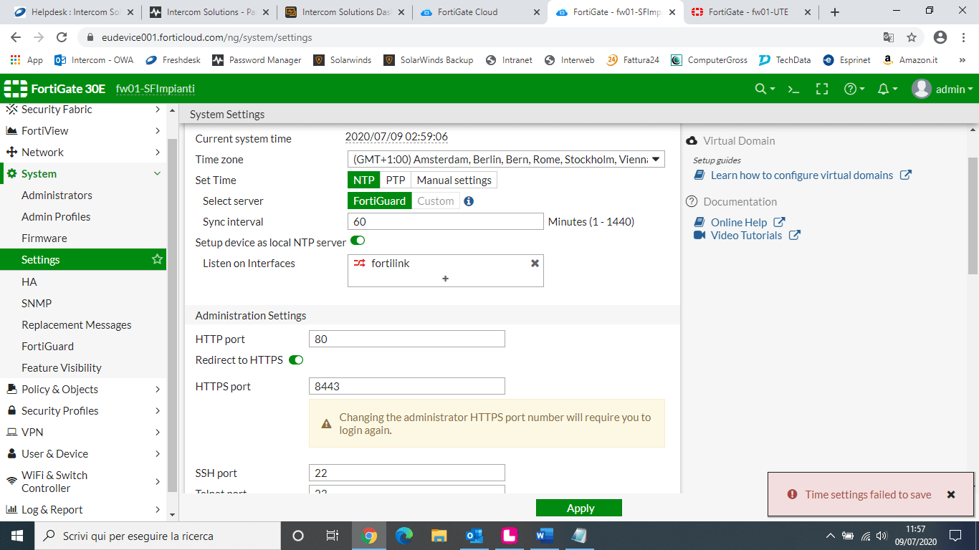Open the notifications bell icon
This screenshot has width=979, height=550.
pos(884,89)
